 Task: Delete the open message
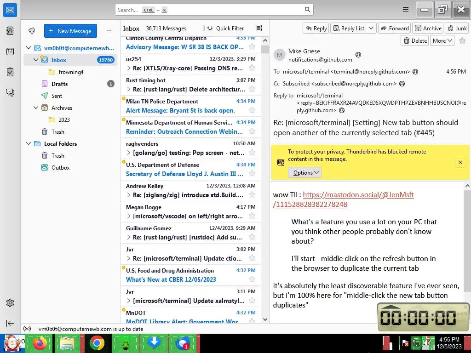(415, 40)
